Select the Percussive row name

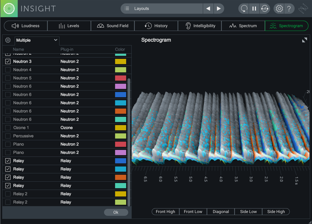point(23,136)
